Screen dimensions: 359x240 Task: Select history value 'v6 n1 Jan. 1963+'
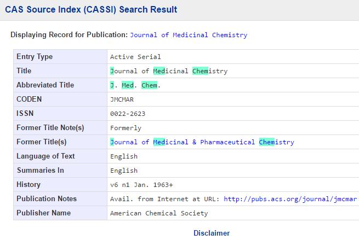pyautogui.click(x=141, y=185)
